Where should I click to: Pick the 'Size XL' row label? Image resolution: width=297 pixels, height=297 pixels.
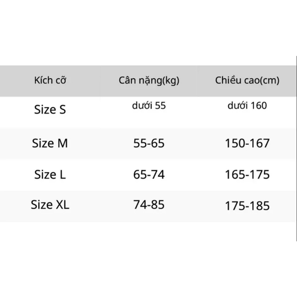(x=50, y=205)
